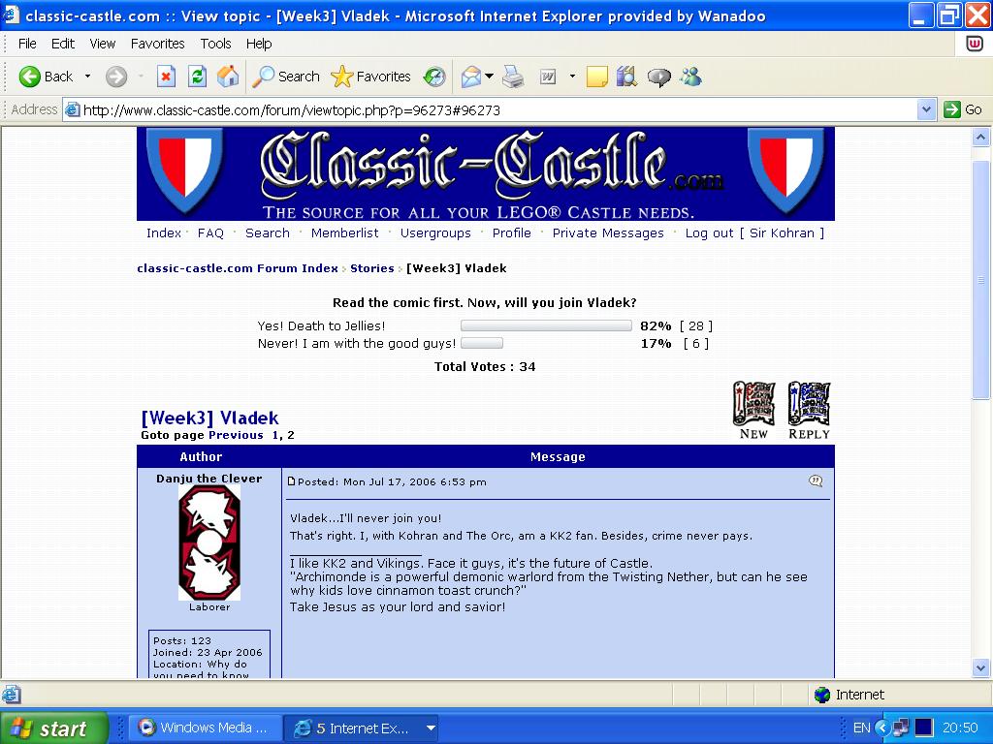
Task: Click the yellow note toolbar icon
Action: click(596, 77)
